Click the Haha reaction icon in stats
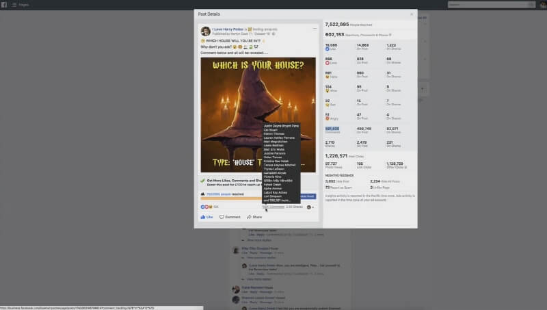The height and width of the screenshot is (310, 547). point(328,77)
